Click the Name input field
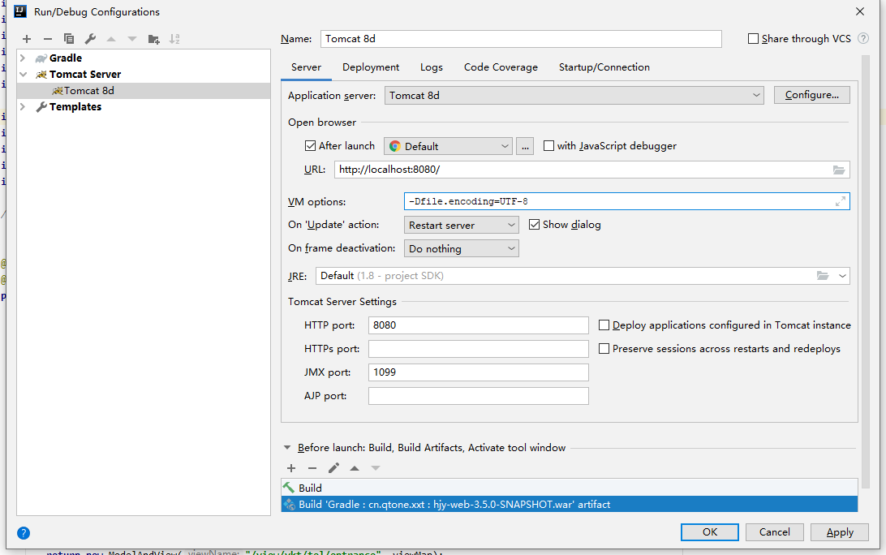 coord(521,38)
